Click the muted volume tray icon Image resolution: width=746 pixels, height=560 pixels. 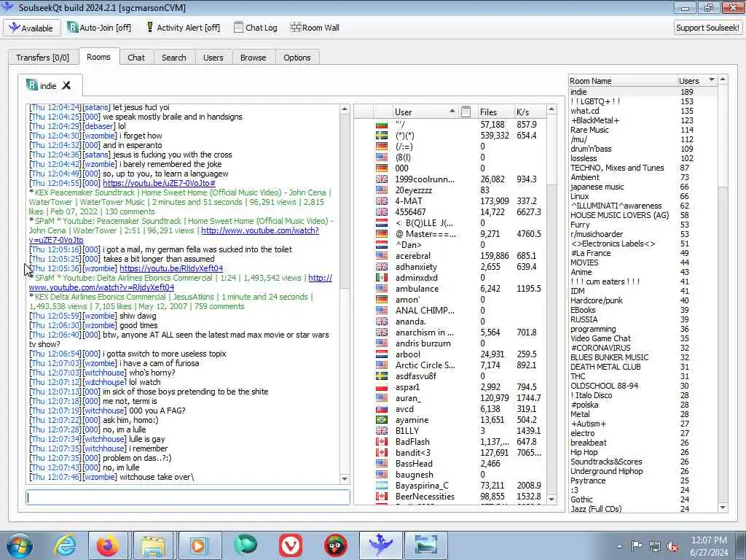tap(672, 547)
